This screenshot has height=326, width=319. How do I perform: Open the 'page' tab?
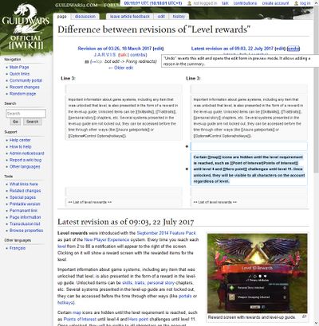tap(62, 17)
